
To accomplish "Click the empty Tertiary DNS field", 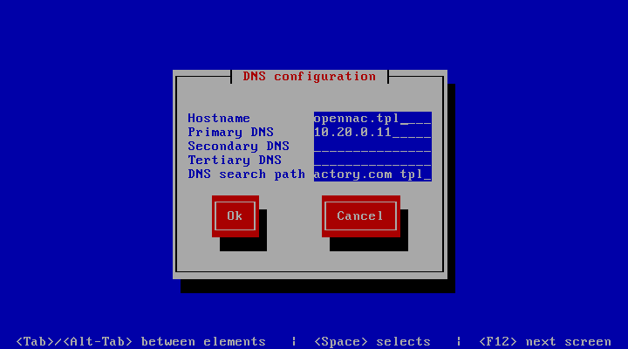I will coord(372,161).
